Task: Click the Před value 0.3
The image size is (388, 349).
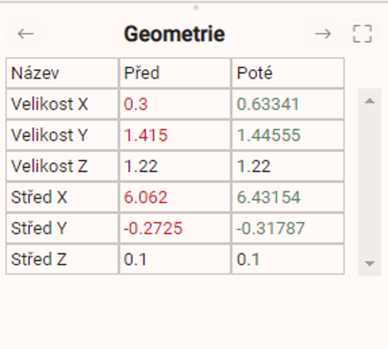Action: [x=136, y=104]
